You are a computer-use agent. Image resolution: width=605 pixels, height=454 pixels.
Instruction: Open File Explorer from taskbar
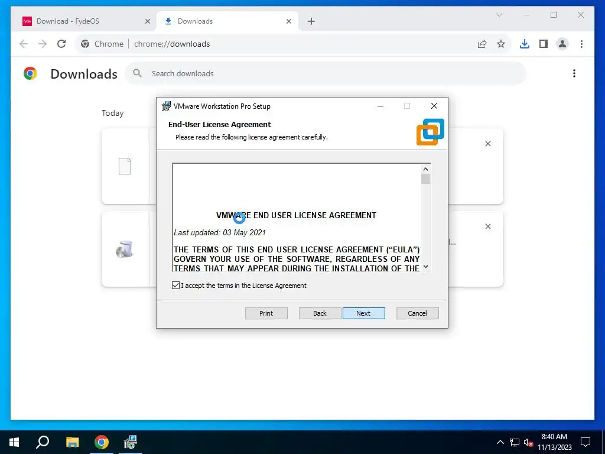point(72,442)
